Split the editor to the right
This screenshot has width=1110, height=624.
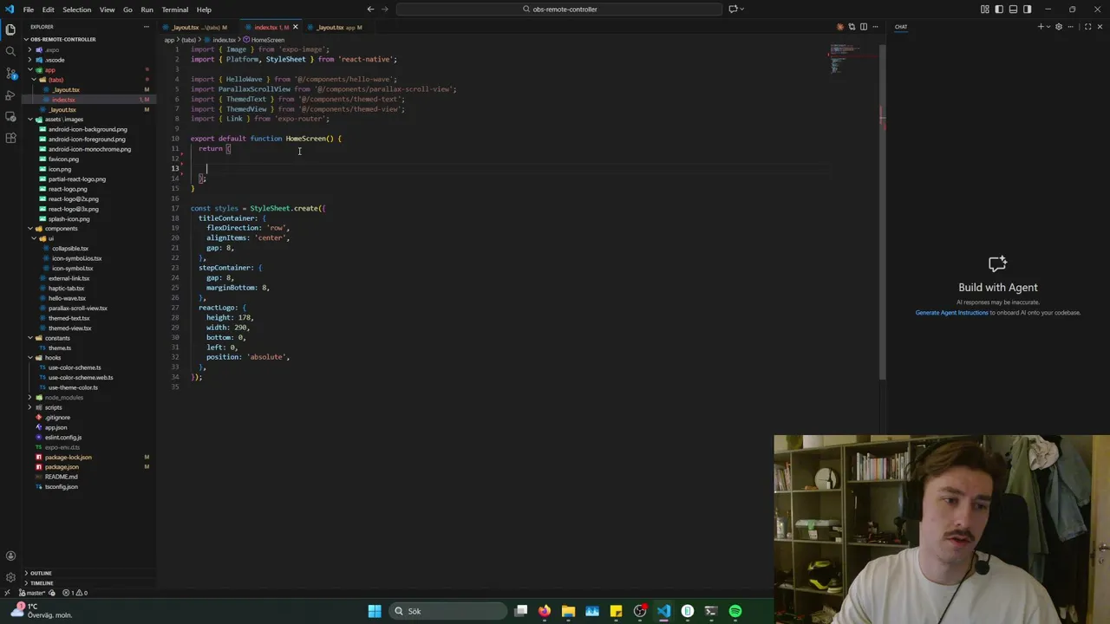tap(863, 27)
